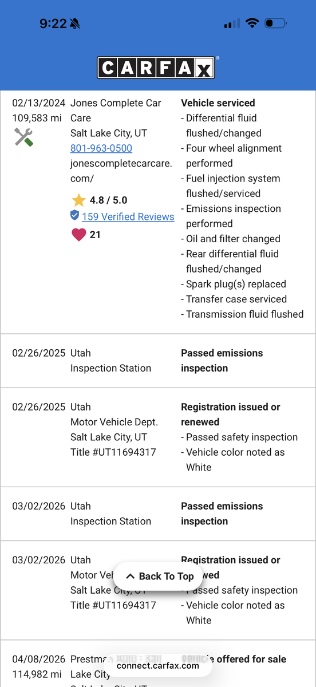Tap jonescompletecarcare.com website text
Viewport: 316px width, 687px height.
121,171
